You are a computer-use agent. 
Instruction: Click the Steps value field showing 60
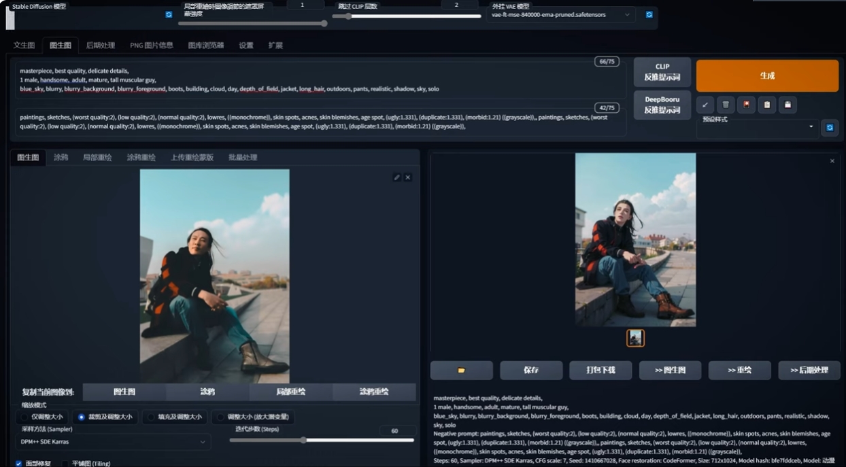click(x=395, y=431)
